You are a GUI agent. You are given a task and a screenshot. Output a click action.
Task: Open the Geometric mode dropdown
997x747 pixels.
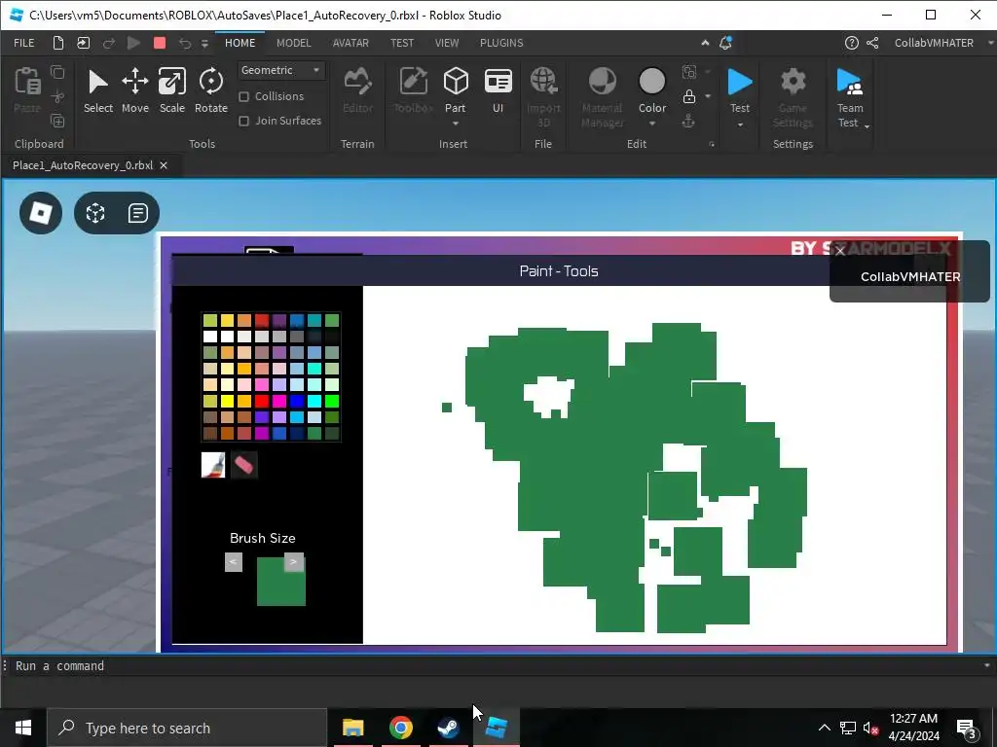pos(281,70)
